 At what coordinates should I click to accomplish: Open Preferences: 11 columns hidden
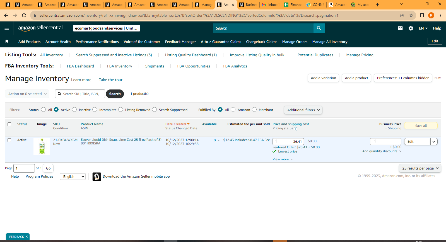(403, 78)
